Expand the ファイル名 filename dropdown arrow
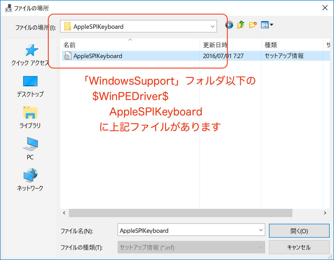This screenshot has height=260, width=334. [261, 230]
